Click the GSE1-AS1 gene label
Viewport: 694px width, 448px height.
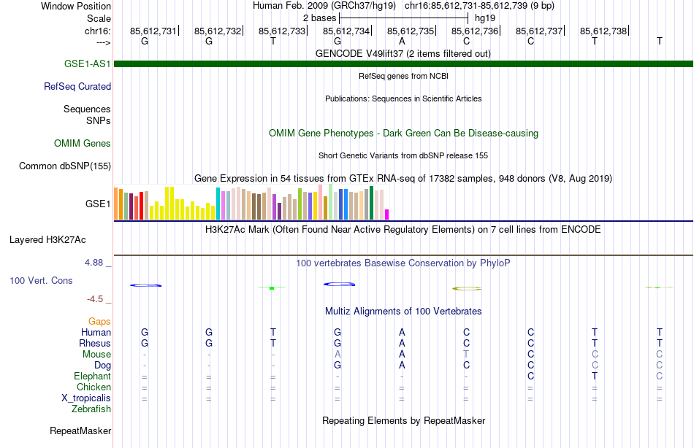click(87, 63)
